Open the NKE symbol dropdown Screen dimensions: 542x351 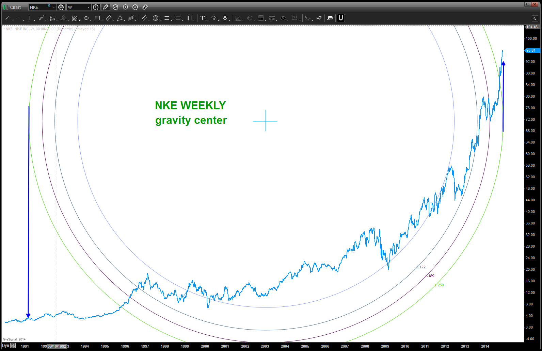coord(54,7)
